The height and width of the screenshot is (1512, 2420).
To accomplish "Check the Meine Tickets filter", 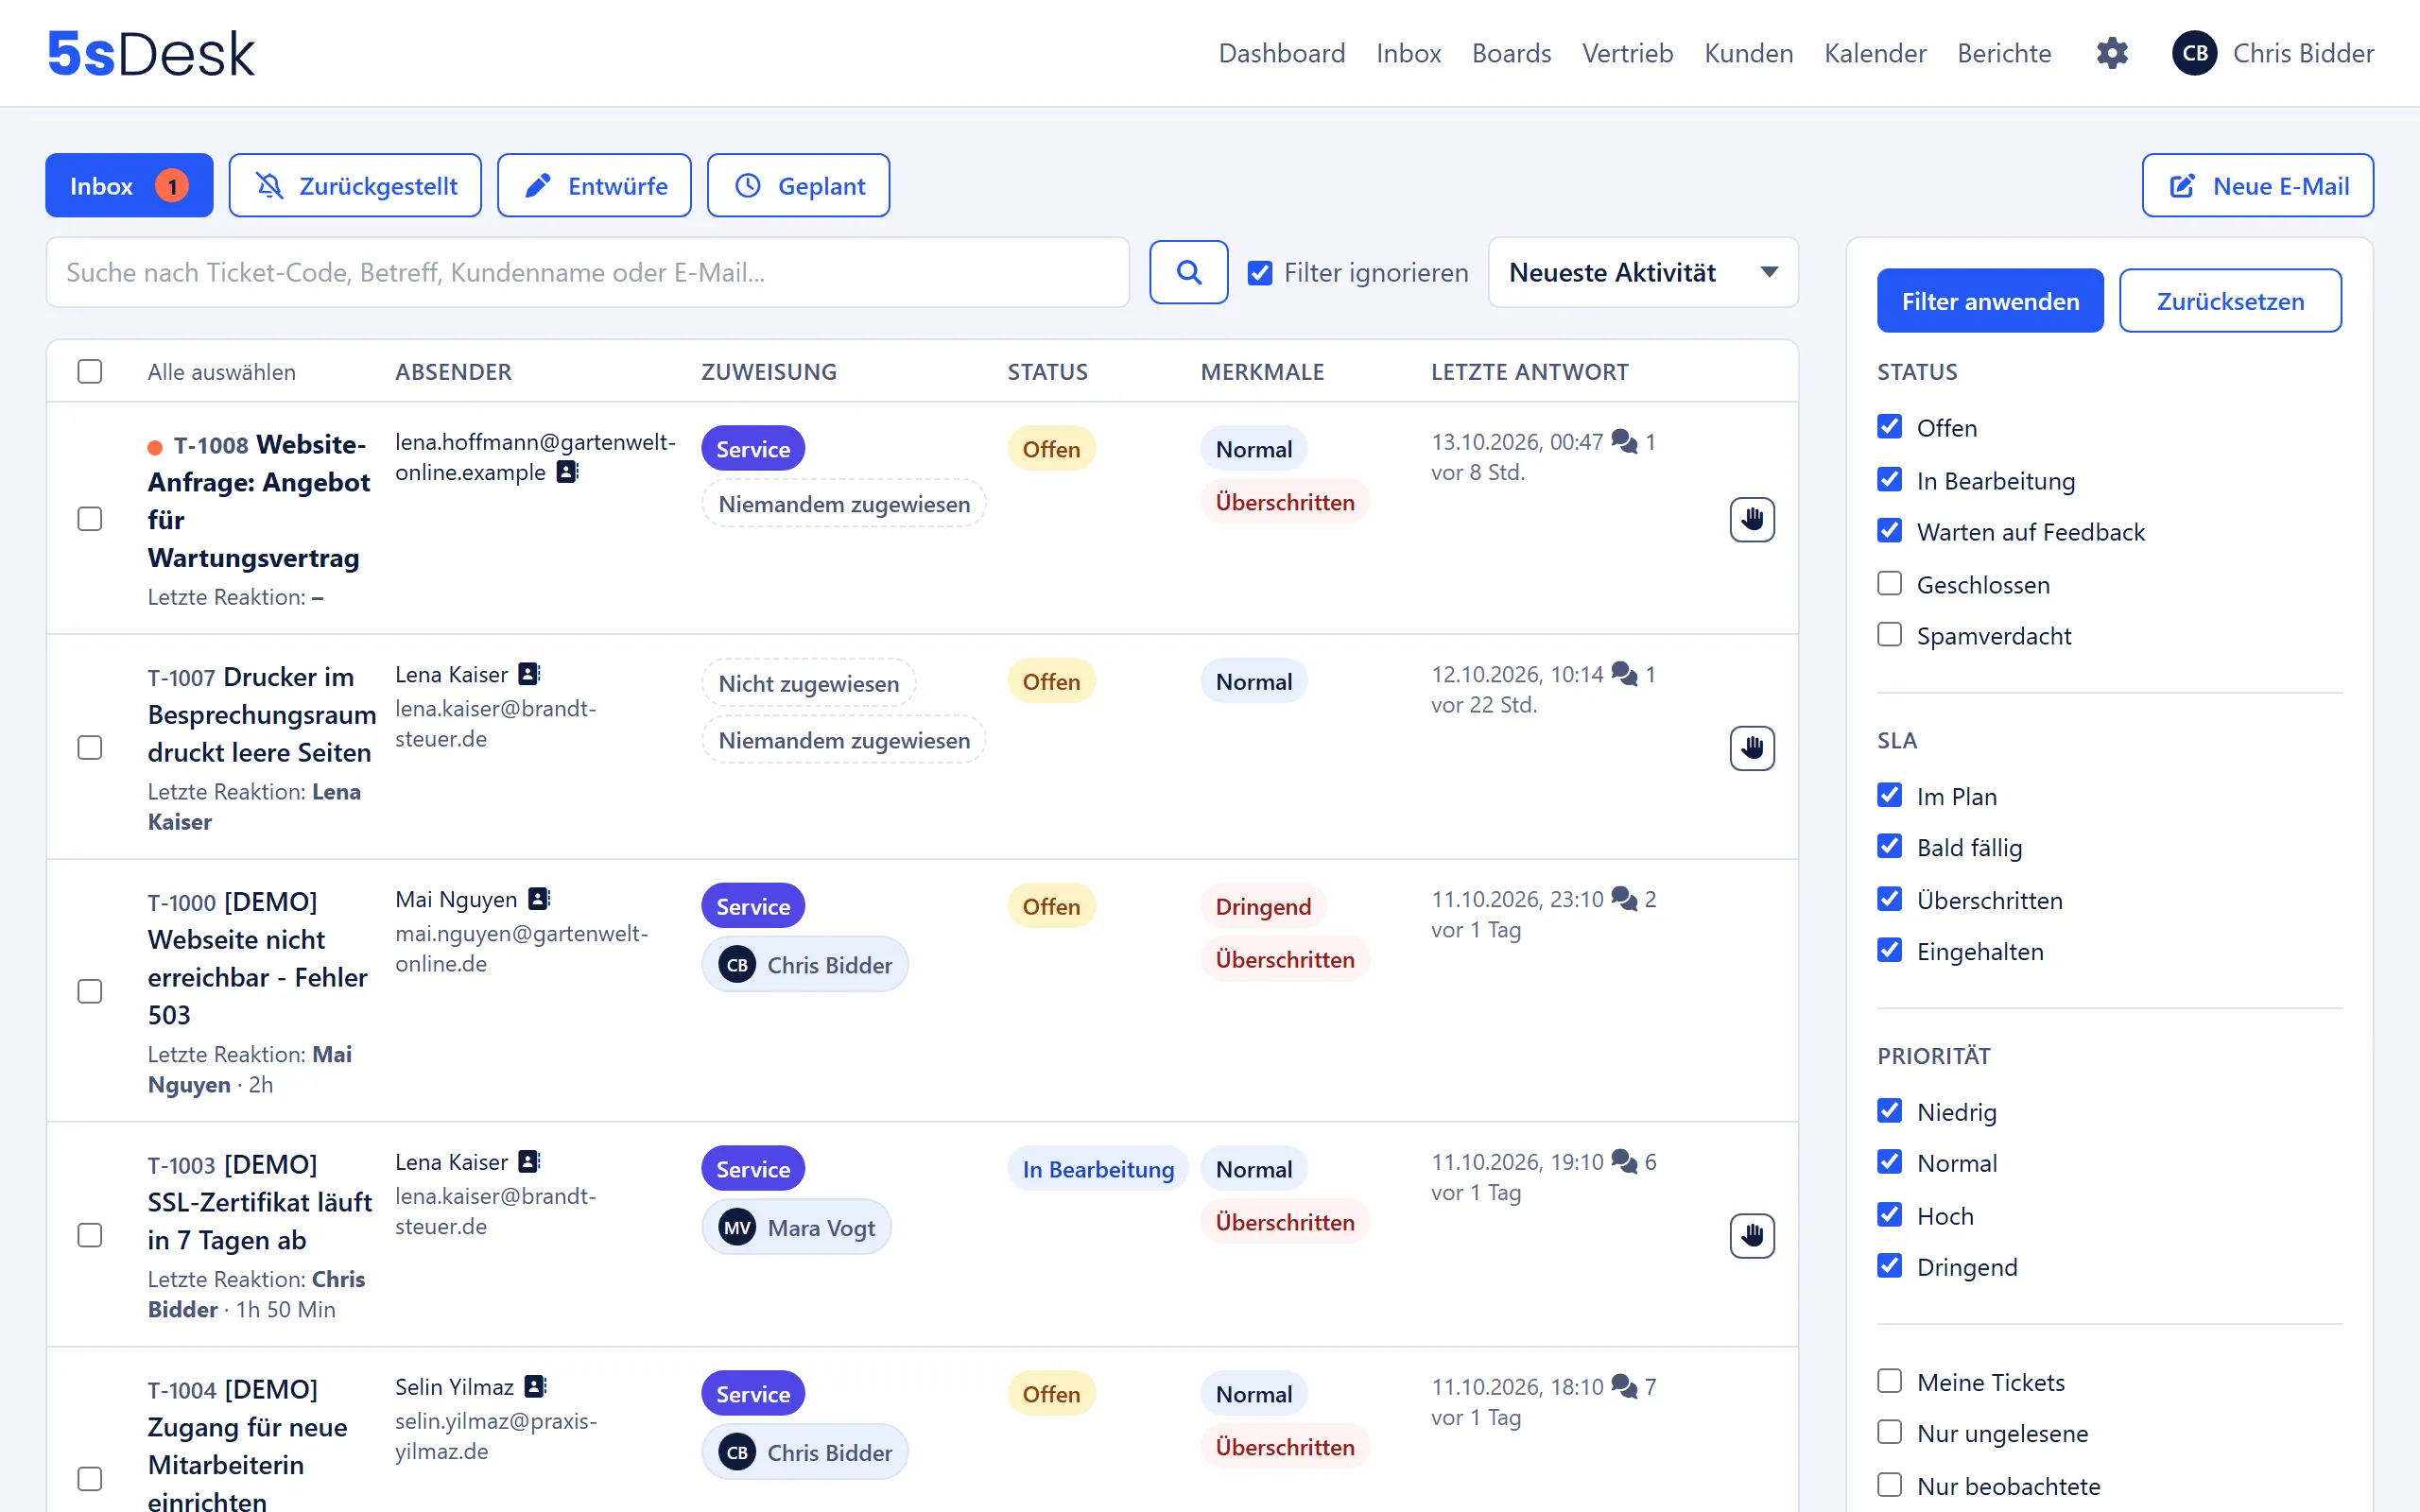I will tap(1889, 1381).
